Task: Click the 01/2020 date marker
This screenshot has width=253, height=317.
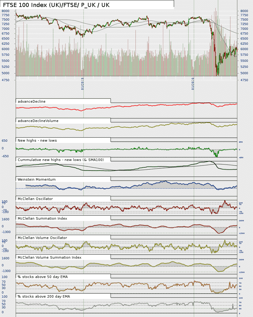Action: [193, 84]
